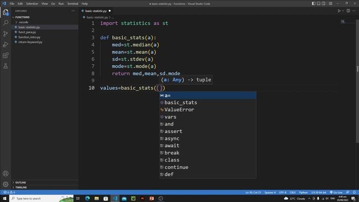This screenshot has width=359, height=202.
Task: Open the Go menu
Action: point(53,4)
